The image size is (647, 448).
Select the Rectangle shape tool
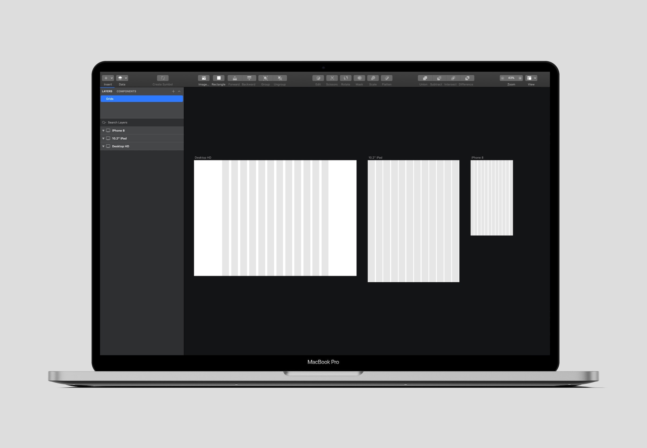[x=218, y=78]
